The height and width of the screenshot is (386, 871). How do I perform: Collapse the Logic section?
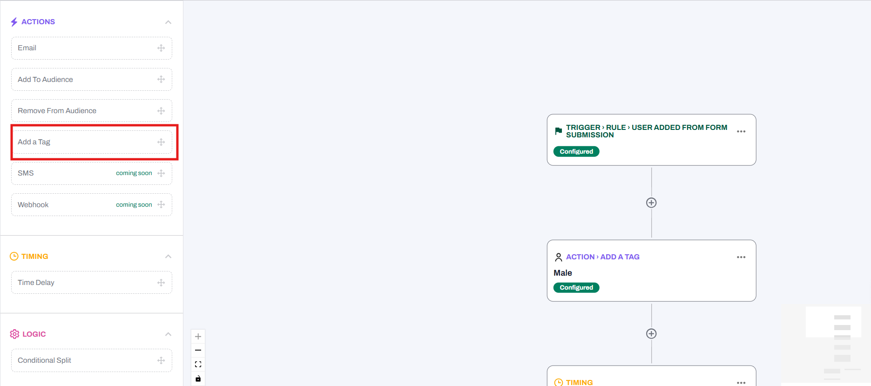pos(168,334)
